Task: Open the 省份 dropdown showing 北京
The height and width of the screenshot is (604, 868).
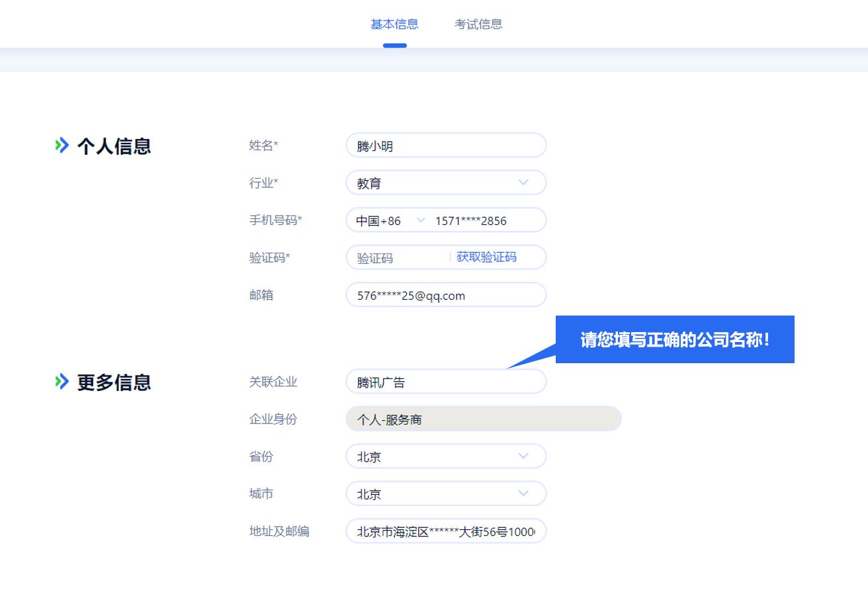Action: (x=447, y=456)
